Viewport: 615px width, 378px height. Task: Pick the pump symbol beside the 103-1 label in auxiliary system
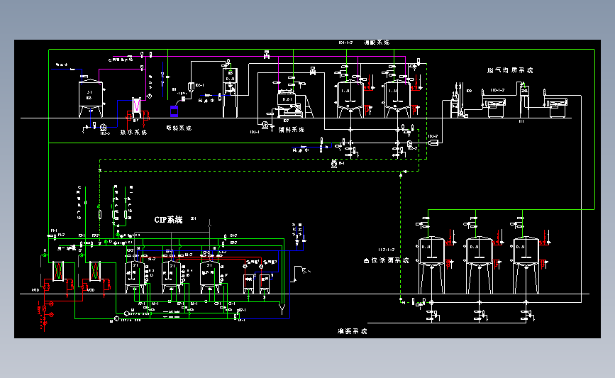[x=265, y=125]
